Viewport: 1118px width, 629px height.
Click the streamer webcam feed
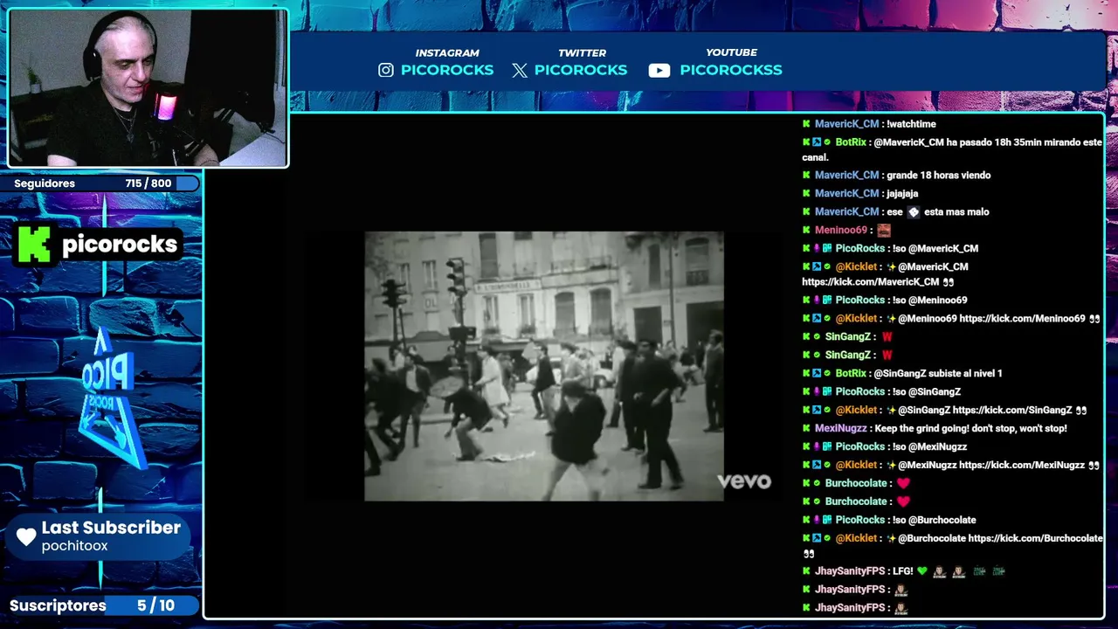click(x=148, y=87)
